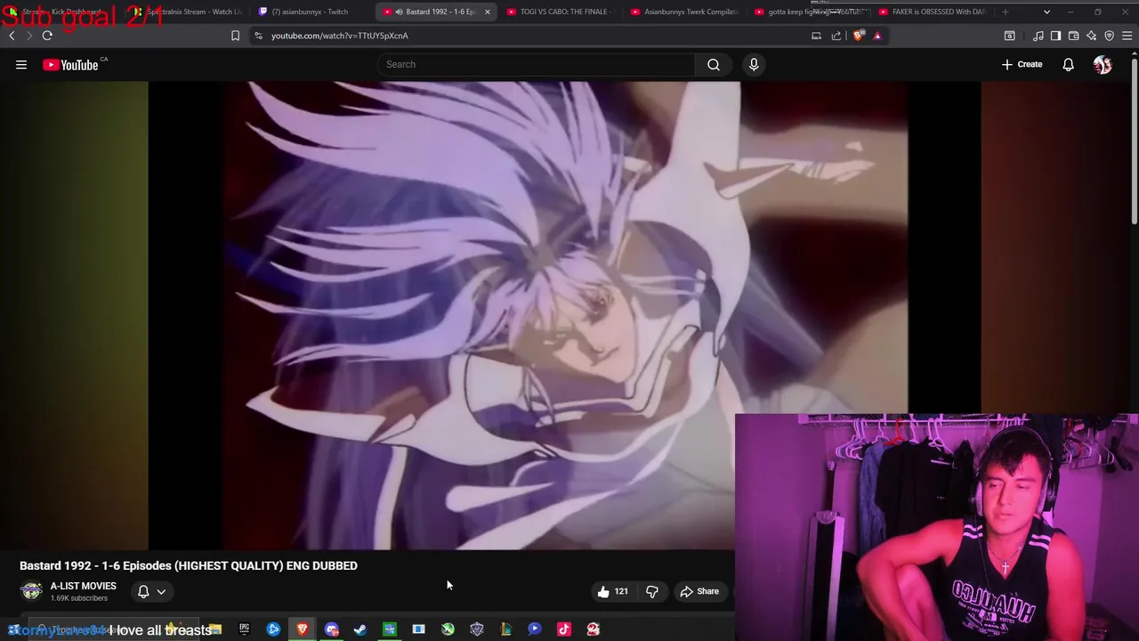The image size is (1139, 641).
Task: Open the Brave Wallet icon
Action: [1073, 36]
